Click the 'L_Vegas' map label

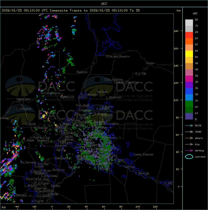click(x=29, y=140)
